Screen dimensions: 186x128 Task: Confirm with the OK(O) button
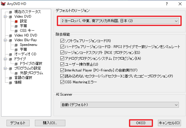pos(141,123)
